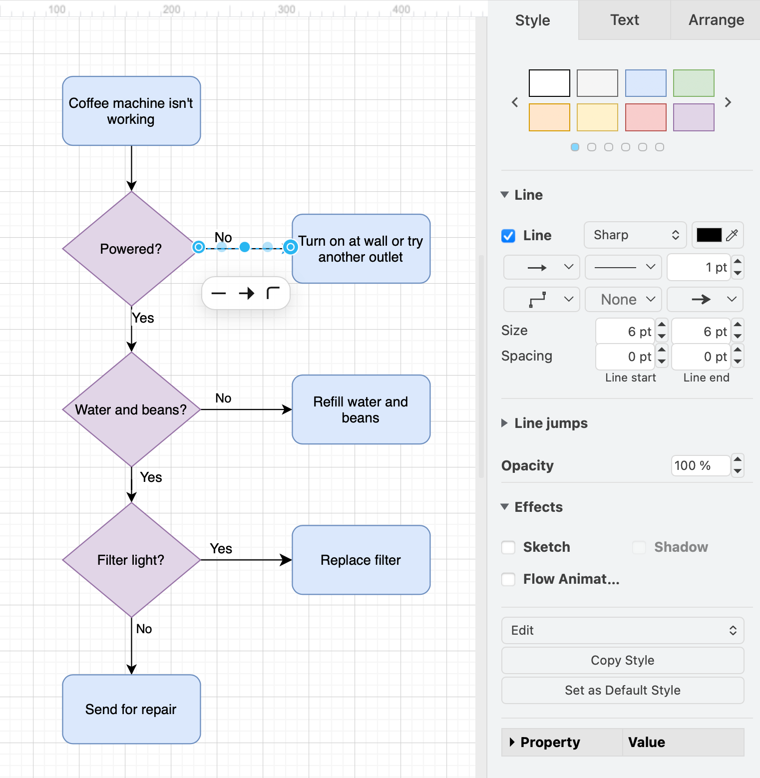Viewport: 760px width, 778px height.
Task: Select 'Turn on at wall' box
Action: click(361, 249)
